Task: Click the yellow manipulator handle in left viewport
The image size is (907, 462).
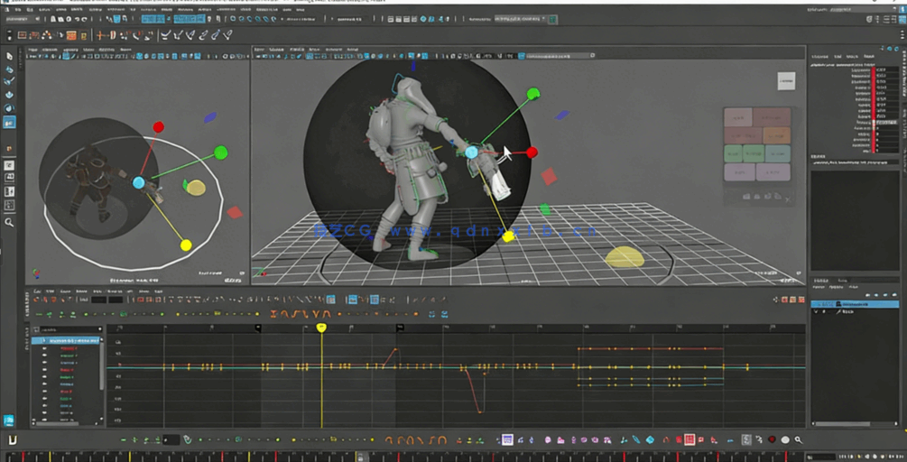Action: (186, 245)
